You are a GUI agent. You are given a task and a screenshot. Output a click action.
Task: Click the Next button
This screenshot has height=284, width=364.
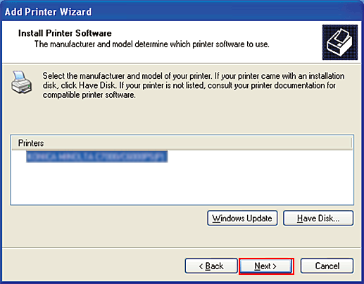[266, 266]
